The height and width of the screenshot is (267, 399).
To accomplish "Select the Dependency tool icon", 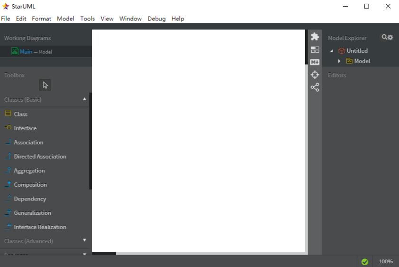I will tap(8, 198).
